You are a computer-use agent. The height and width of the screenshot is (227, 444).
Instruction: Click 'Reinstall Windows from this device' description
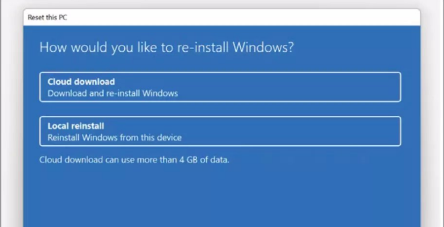(x=114, y=137)
